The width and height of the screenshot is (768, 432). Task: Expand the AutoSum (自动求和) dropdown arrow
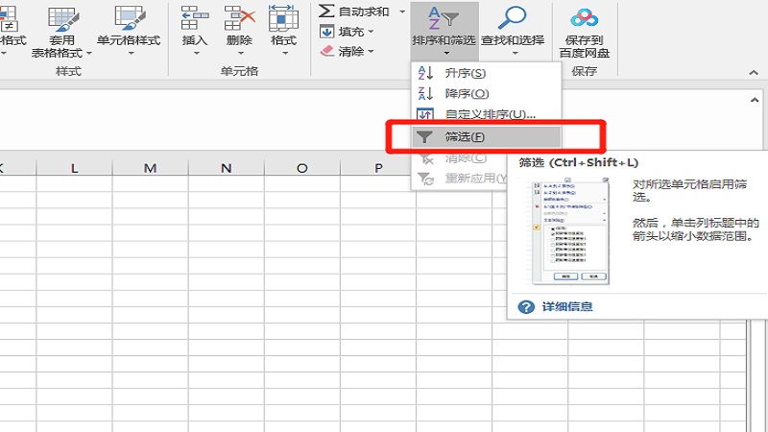(x=401, y=12)
